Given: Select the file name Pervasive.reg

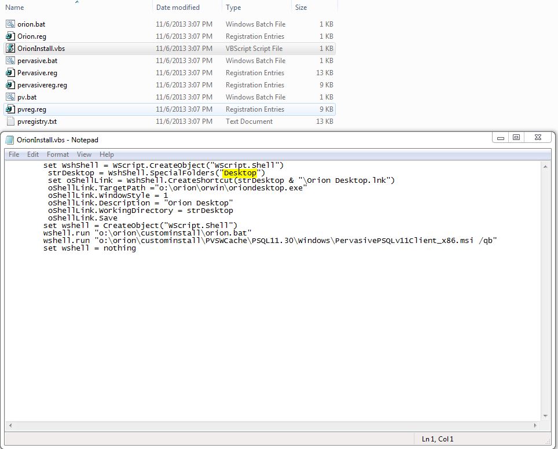Looking at the screenshot, I should point(38,72).
